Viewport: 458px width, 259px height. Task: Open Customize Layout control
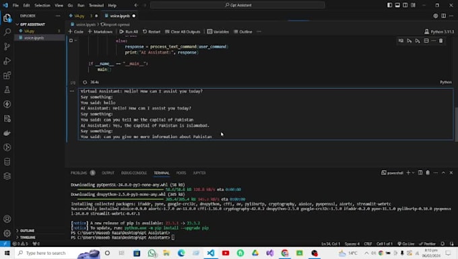point(413,5)
